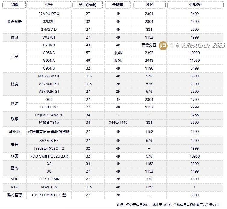Select the 百级分区 cell
This screenshot has width=227, height=209.
coord(149,45)
